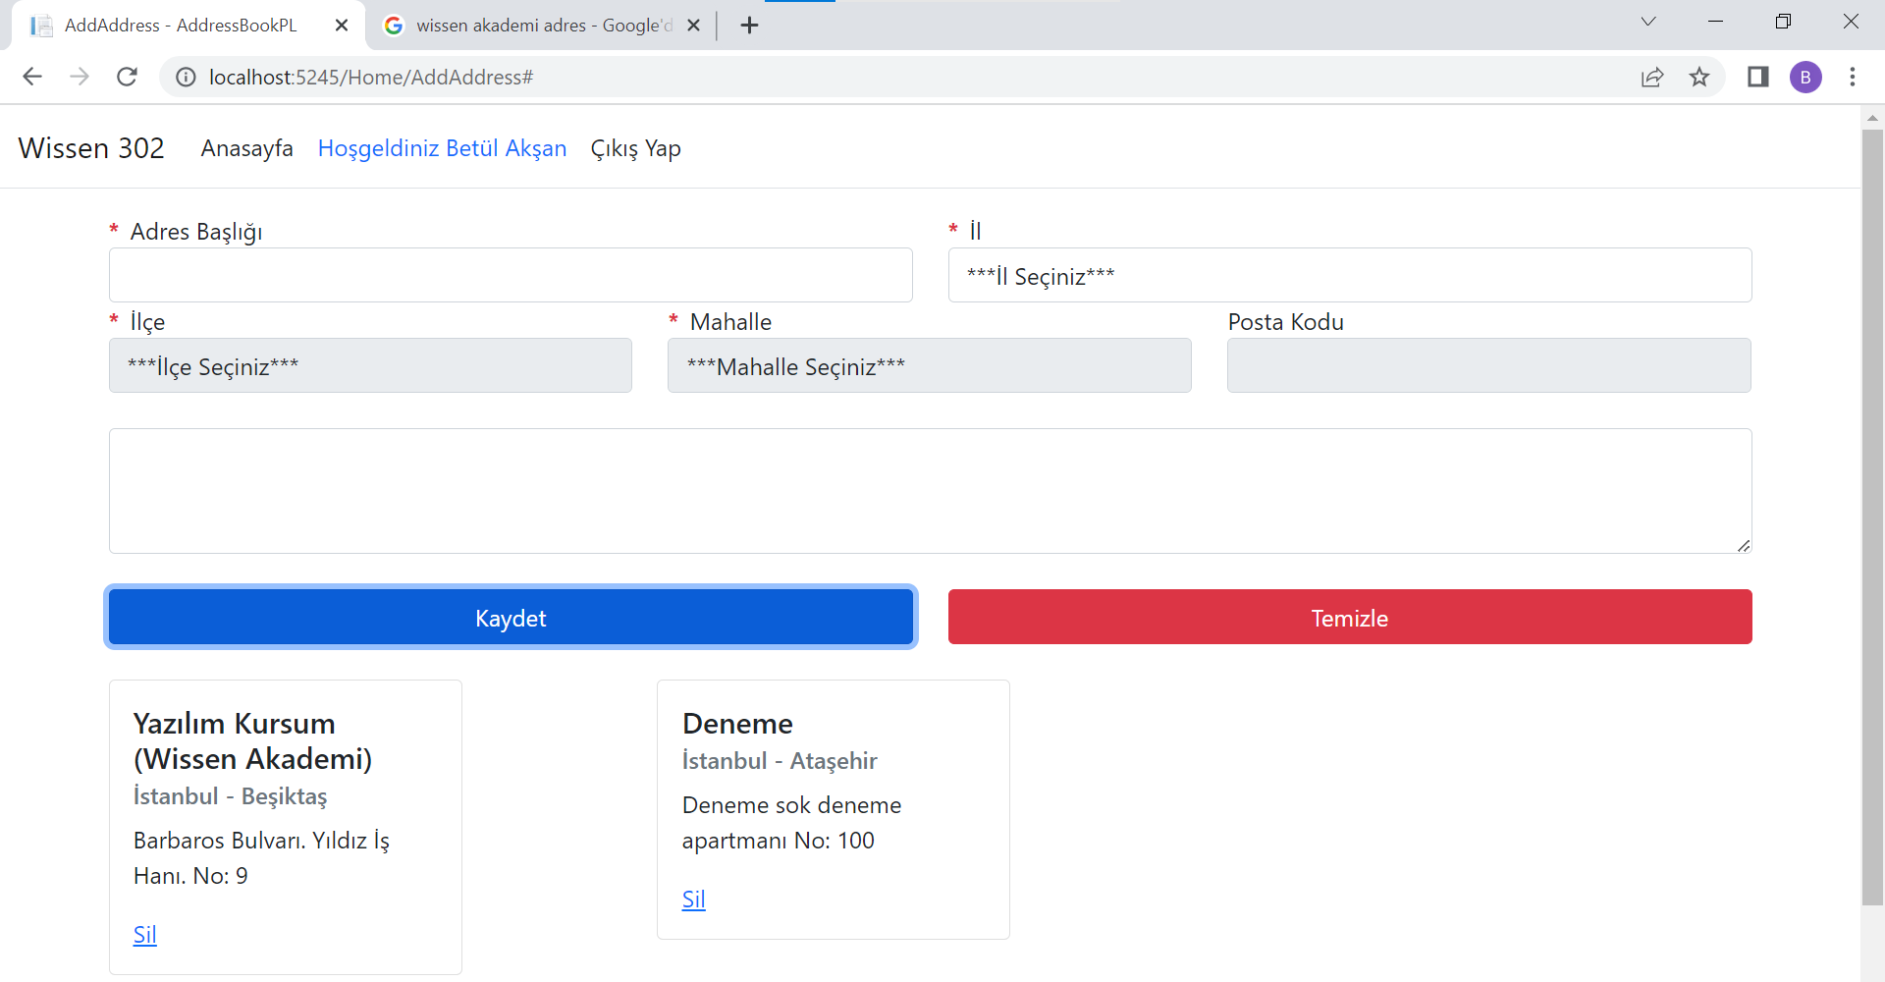Select the Anasayfa menu item
1885x982 pixels.
(x=246, y=148)
